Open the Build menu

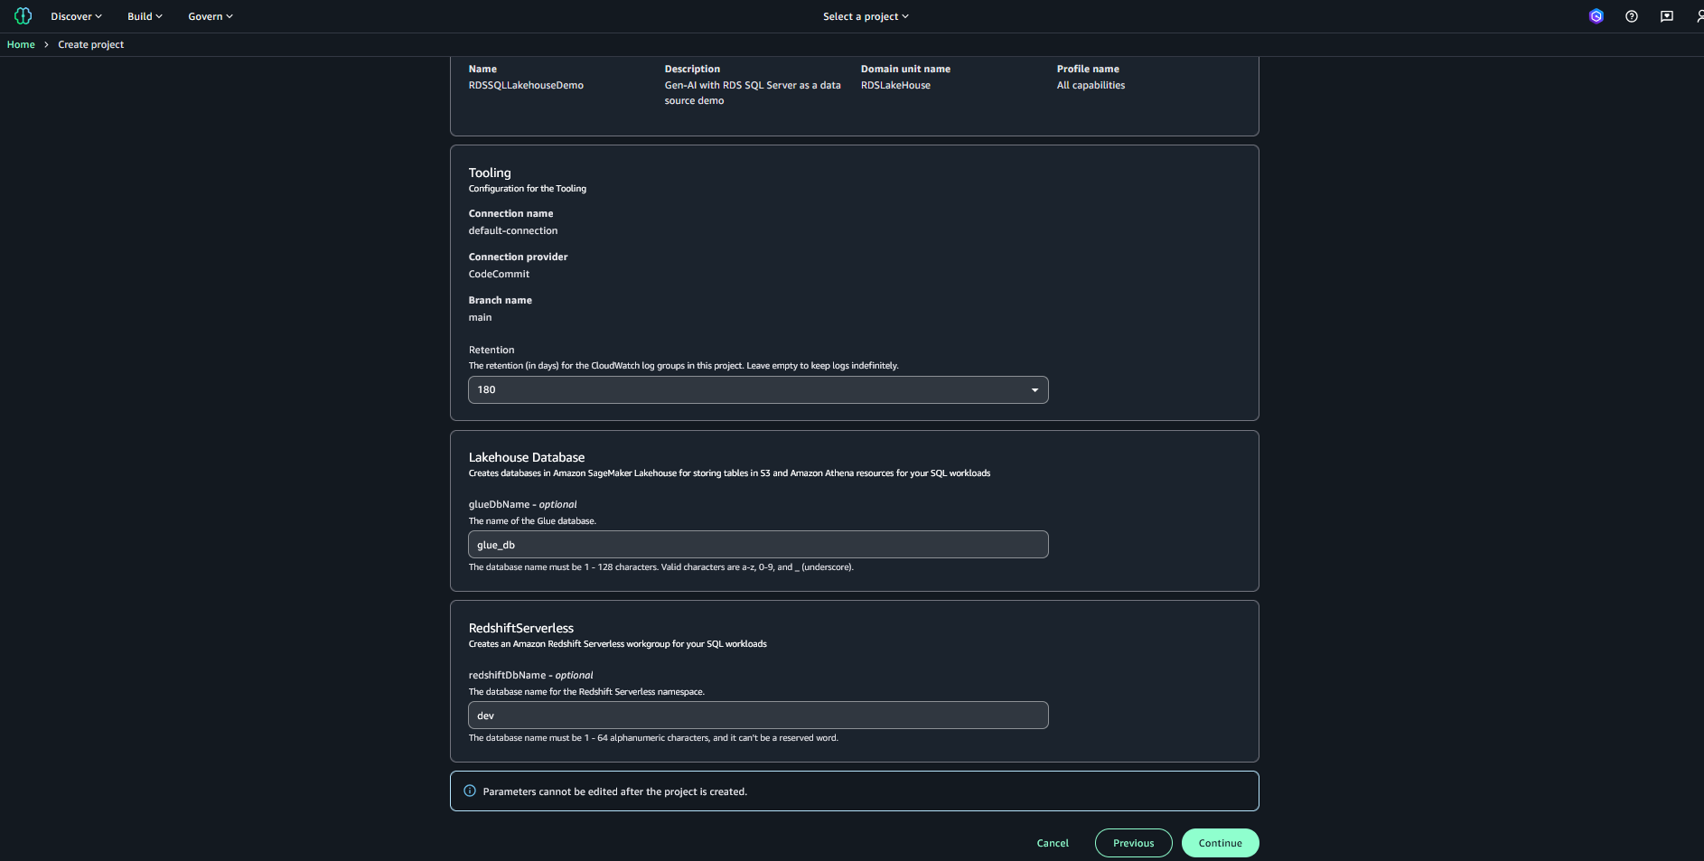point(145,16)
